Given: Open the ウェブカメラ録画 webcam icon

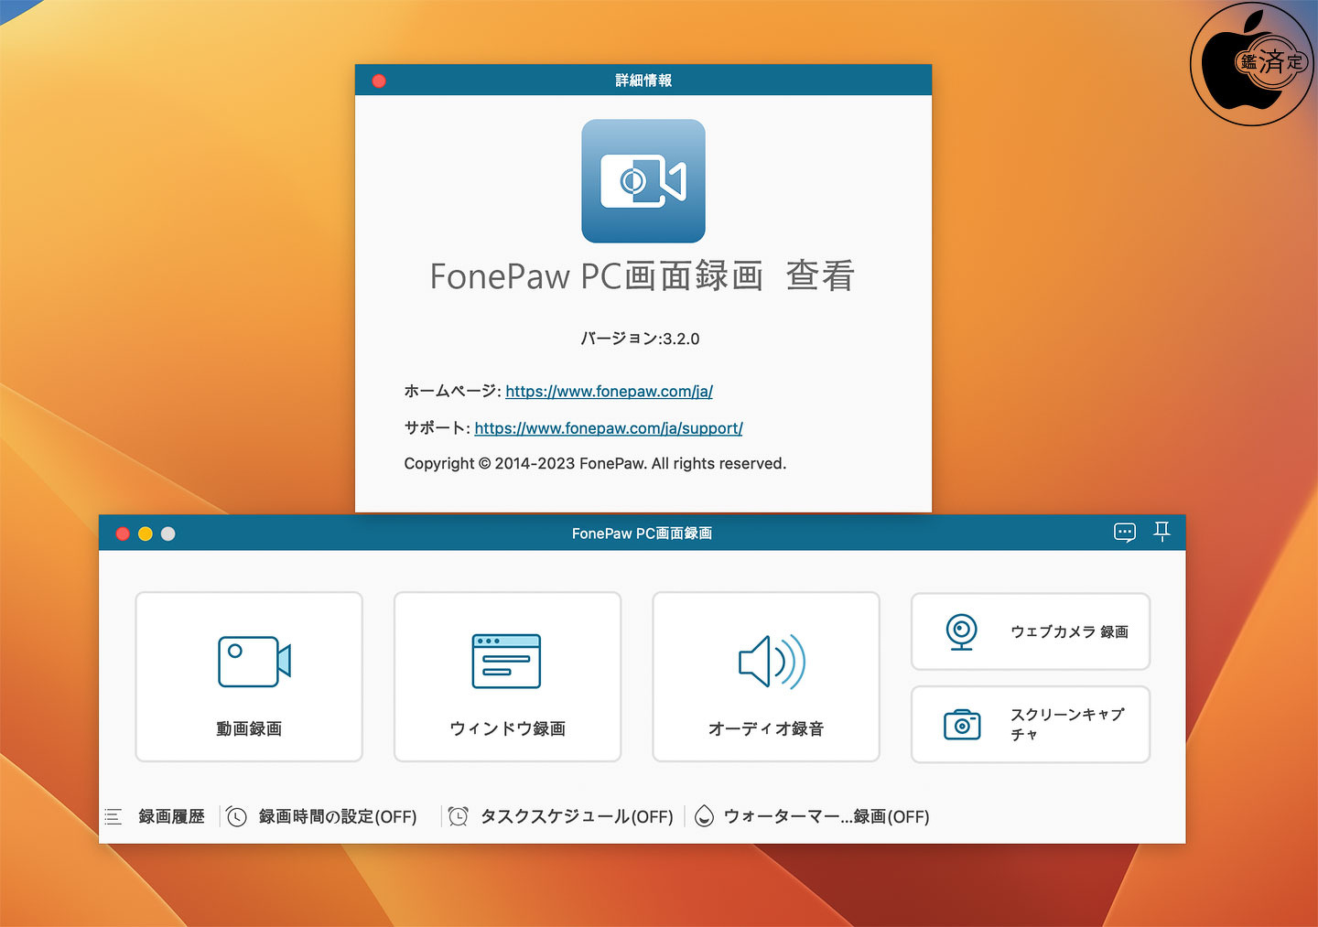Looking at the screenshot, I should point(961,631).
